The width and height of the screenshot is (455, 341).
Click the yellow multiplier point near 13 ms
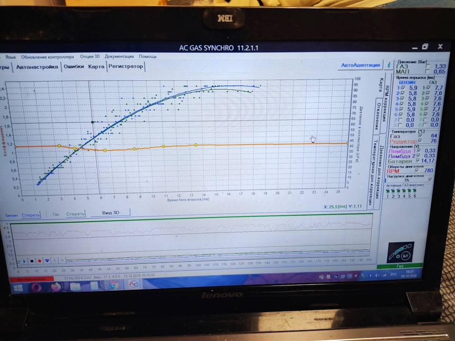click(x=196, y=145)
